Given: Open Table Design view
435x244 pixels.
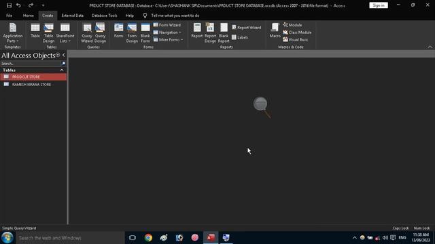Looking at the screenshot, I should pos(48,33).
